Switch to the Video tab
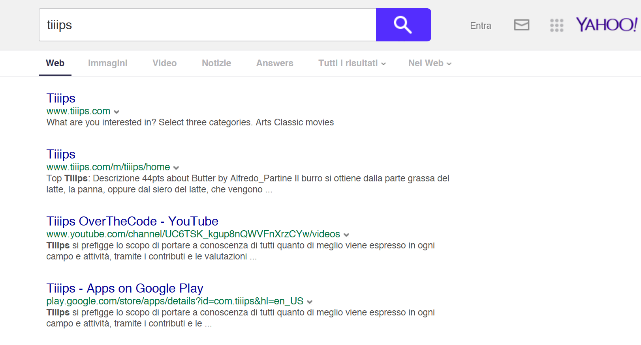The width and height of the screenshot is (641, 345). coord(164,63)
